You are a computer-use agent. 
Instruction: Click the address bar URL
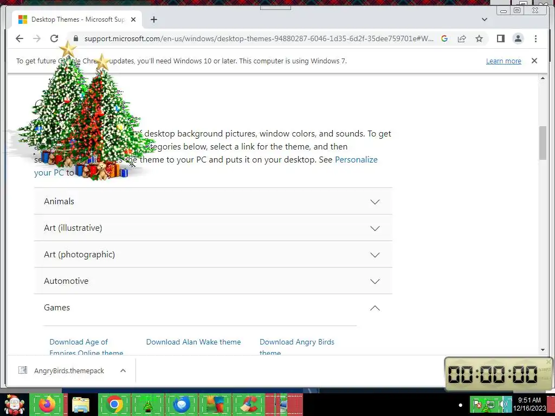pyautogui.click(x=259, y=38)
